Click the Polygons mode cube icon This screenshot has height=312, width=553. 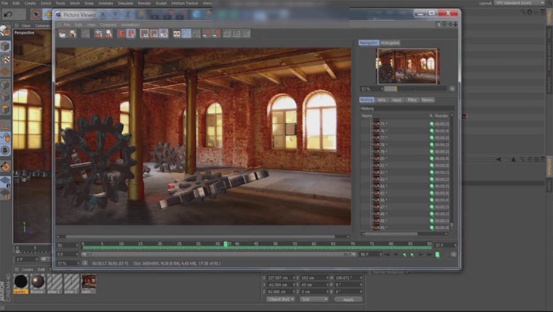pos(5,109)
